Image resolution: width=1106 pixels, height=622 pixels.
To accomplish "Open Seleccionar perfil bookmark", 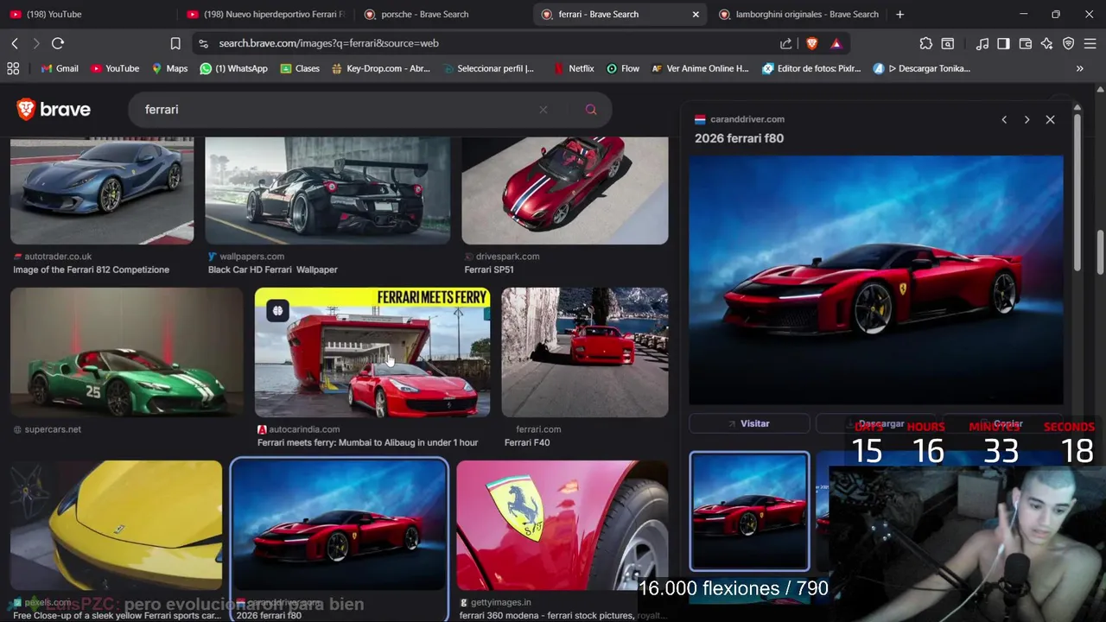I will pyautogui.click(x=488, y=68).
